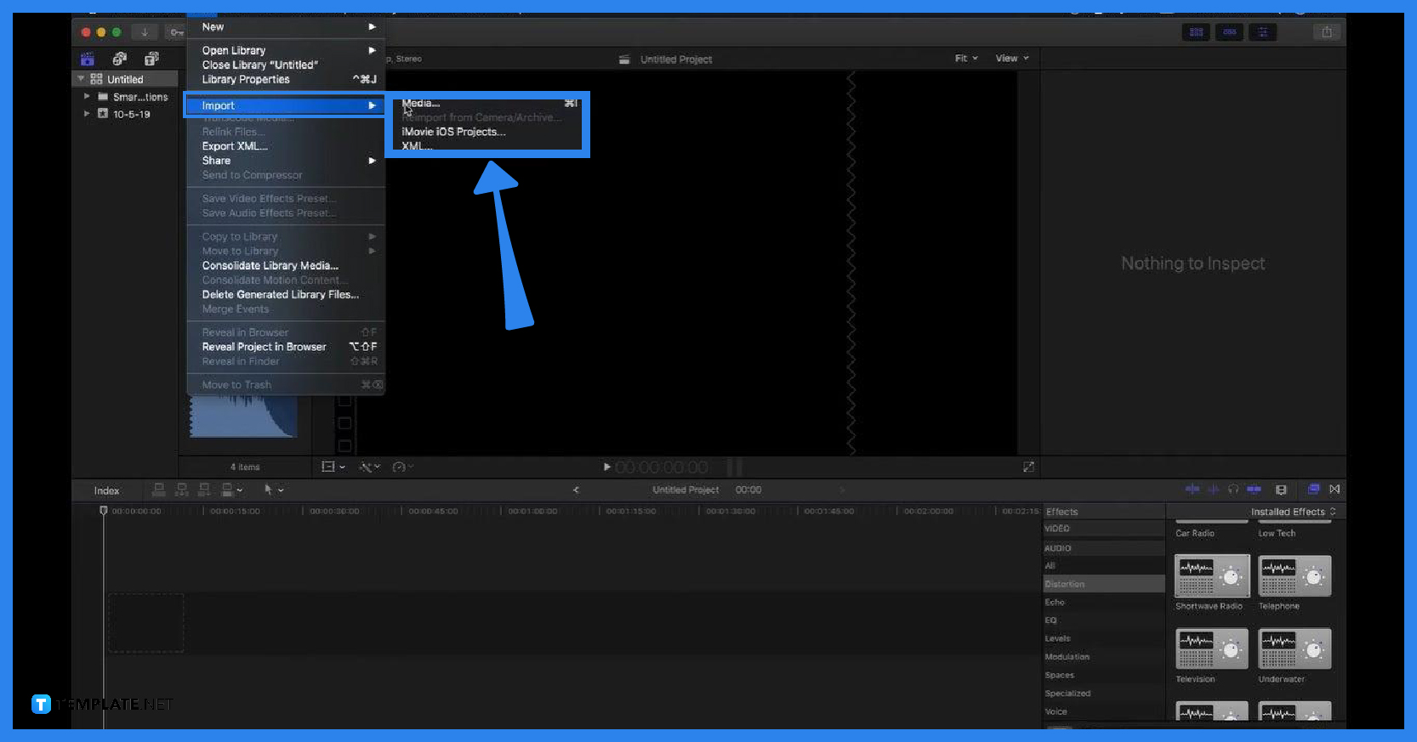Choose Export XML… menu item
The width and height of the screenshot is (1417, 742).
(x=286, y=146)
